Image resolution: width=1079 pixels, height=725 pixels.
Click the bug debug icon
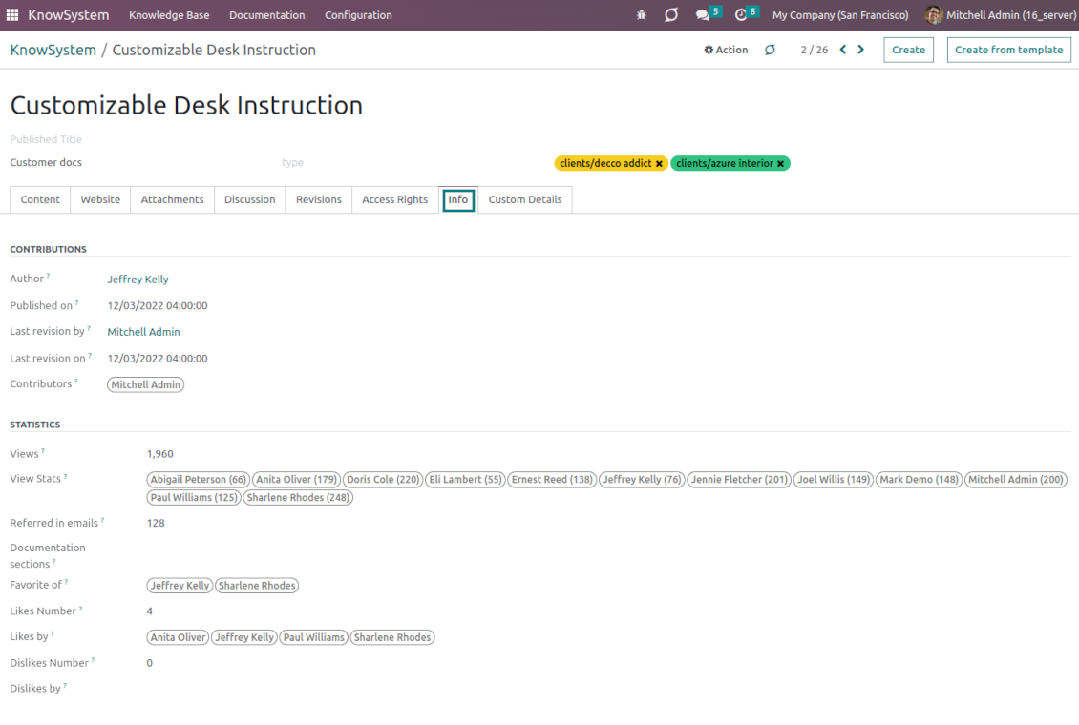pos(642,15)
